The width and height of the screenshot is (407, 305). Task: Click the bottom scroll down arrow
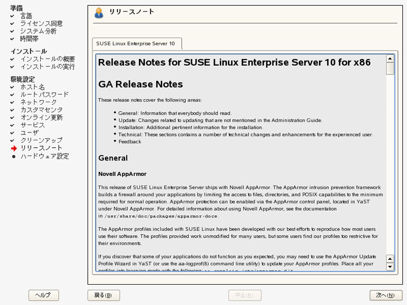click(390, 266)
